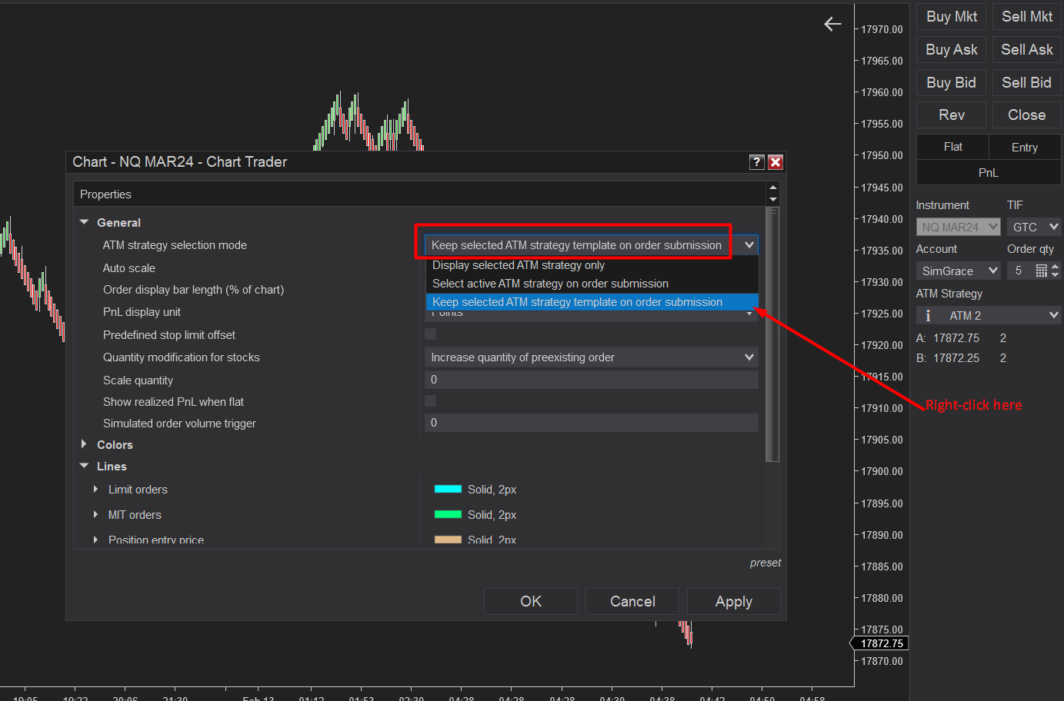Open Quantity modification for stocks dropdown
Image resolution: width=1064 pixels, height=701 pixels.
(591, 357)
